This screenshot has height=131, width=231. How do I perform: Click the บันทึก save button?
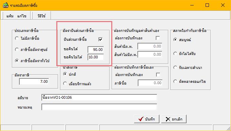pos(147,119)
